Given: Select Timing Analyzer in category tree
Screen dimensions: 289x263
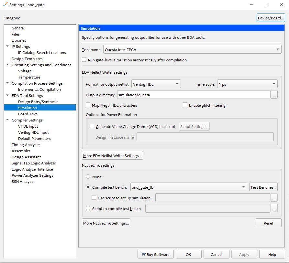Looking at the screenshot, I should pyautogui.click(x=26, y=145).
